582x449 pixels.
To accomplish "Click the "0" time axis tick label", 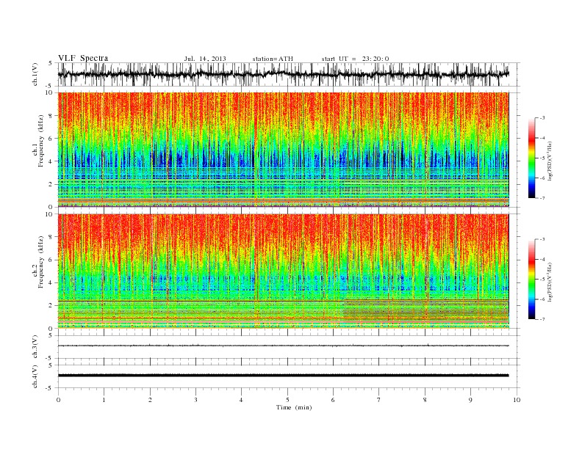I will click(58, 400).
